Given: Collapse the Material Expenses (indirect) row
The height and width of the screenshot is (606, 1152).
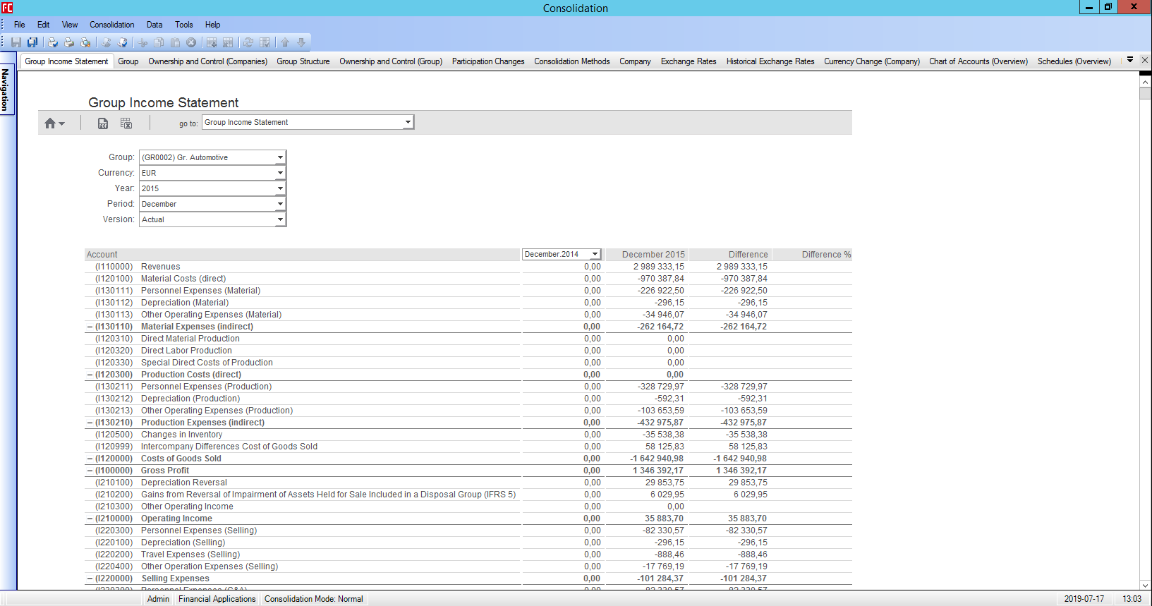Looking at the screenshot, I should click(x=90, y=327).
